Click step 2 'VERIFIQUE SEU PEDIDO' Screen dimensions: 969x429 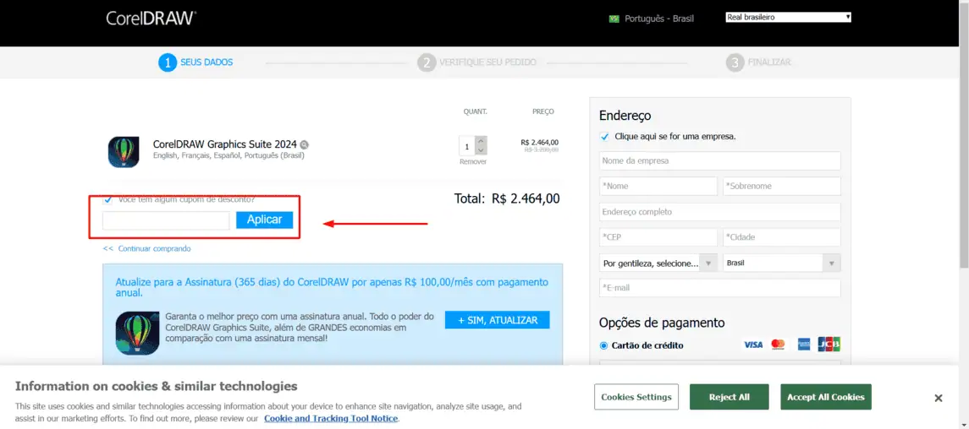pyautogui.click(x=476, y=62)
